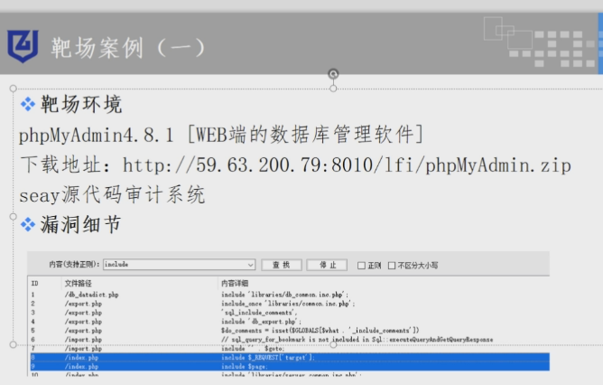Click include 'libraries/db_common.inc.php' in row 1
This screenshot has width=603, height=385.
click(284, 295)
